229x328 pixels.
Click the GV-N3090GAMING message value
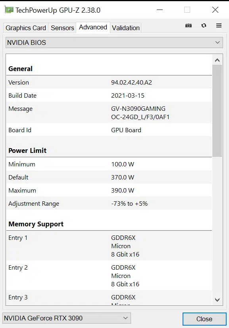pos(140,113)
